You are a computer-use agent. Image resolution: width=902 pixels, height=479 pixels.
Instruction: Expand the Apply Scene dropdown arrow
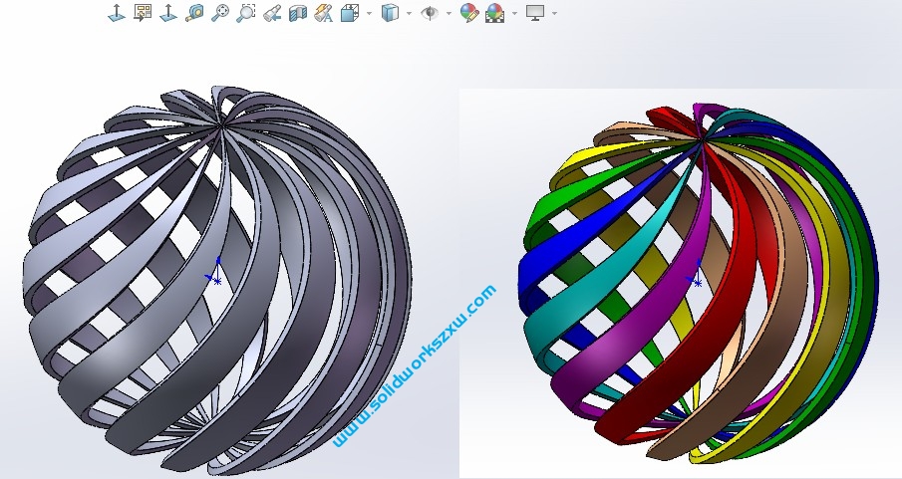514,13
